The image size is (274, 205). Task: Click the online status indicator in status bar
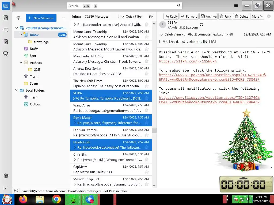click(x=16, y=191)
